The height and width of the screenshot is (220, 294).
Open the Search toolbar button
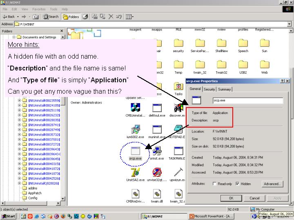pyautogui.click(x=51, y=17)
